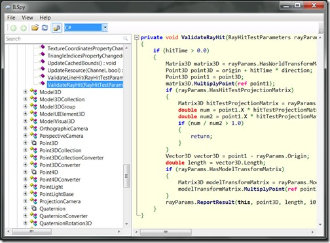Click the Point4D struct icon

[x=34, y=172]
